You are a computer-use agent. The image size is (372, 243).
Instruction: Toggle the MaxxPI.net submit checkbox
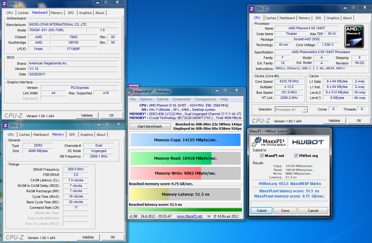click(x=262, y=155)
